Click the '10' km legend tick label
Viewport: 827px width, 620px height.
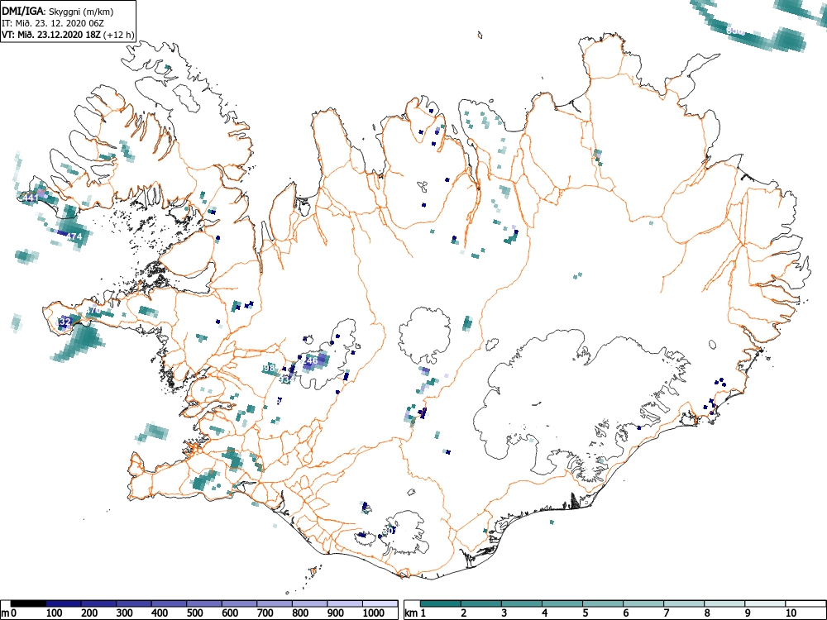(x=791, y=613)
